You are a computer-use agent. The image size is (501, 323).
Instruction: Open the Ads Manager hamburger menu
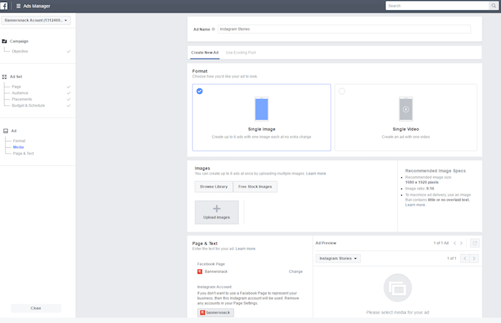click(x=18, y=6)
